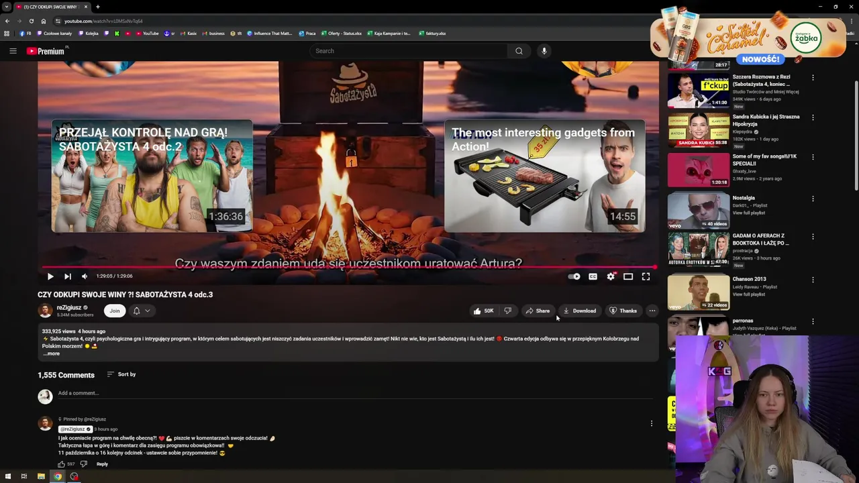
Task: Open the faktury.xlsx bookmark
Action: 432,34
